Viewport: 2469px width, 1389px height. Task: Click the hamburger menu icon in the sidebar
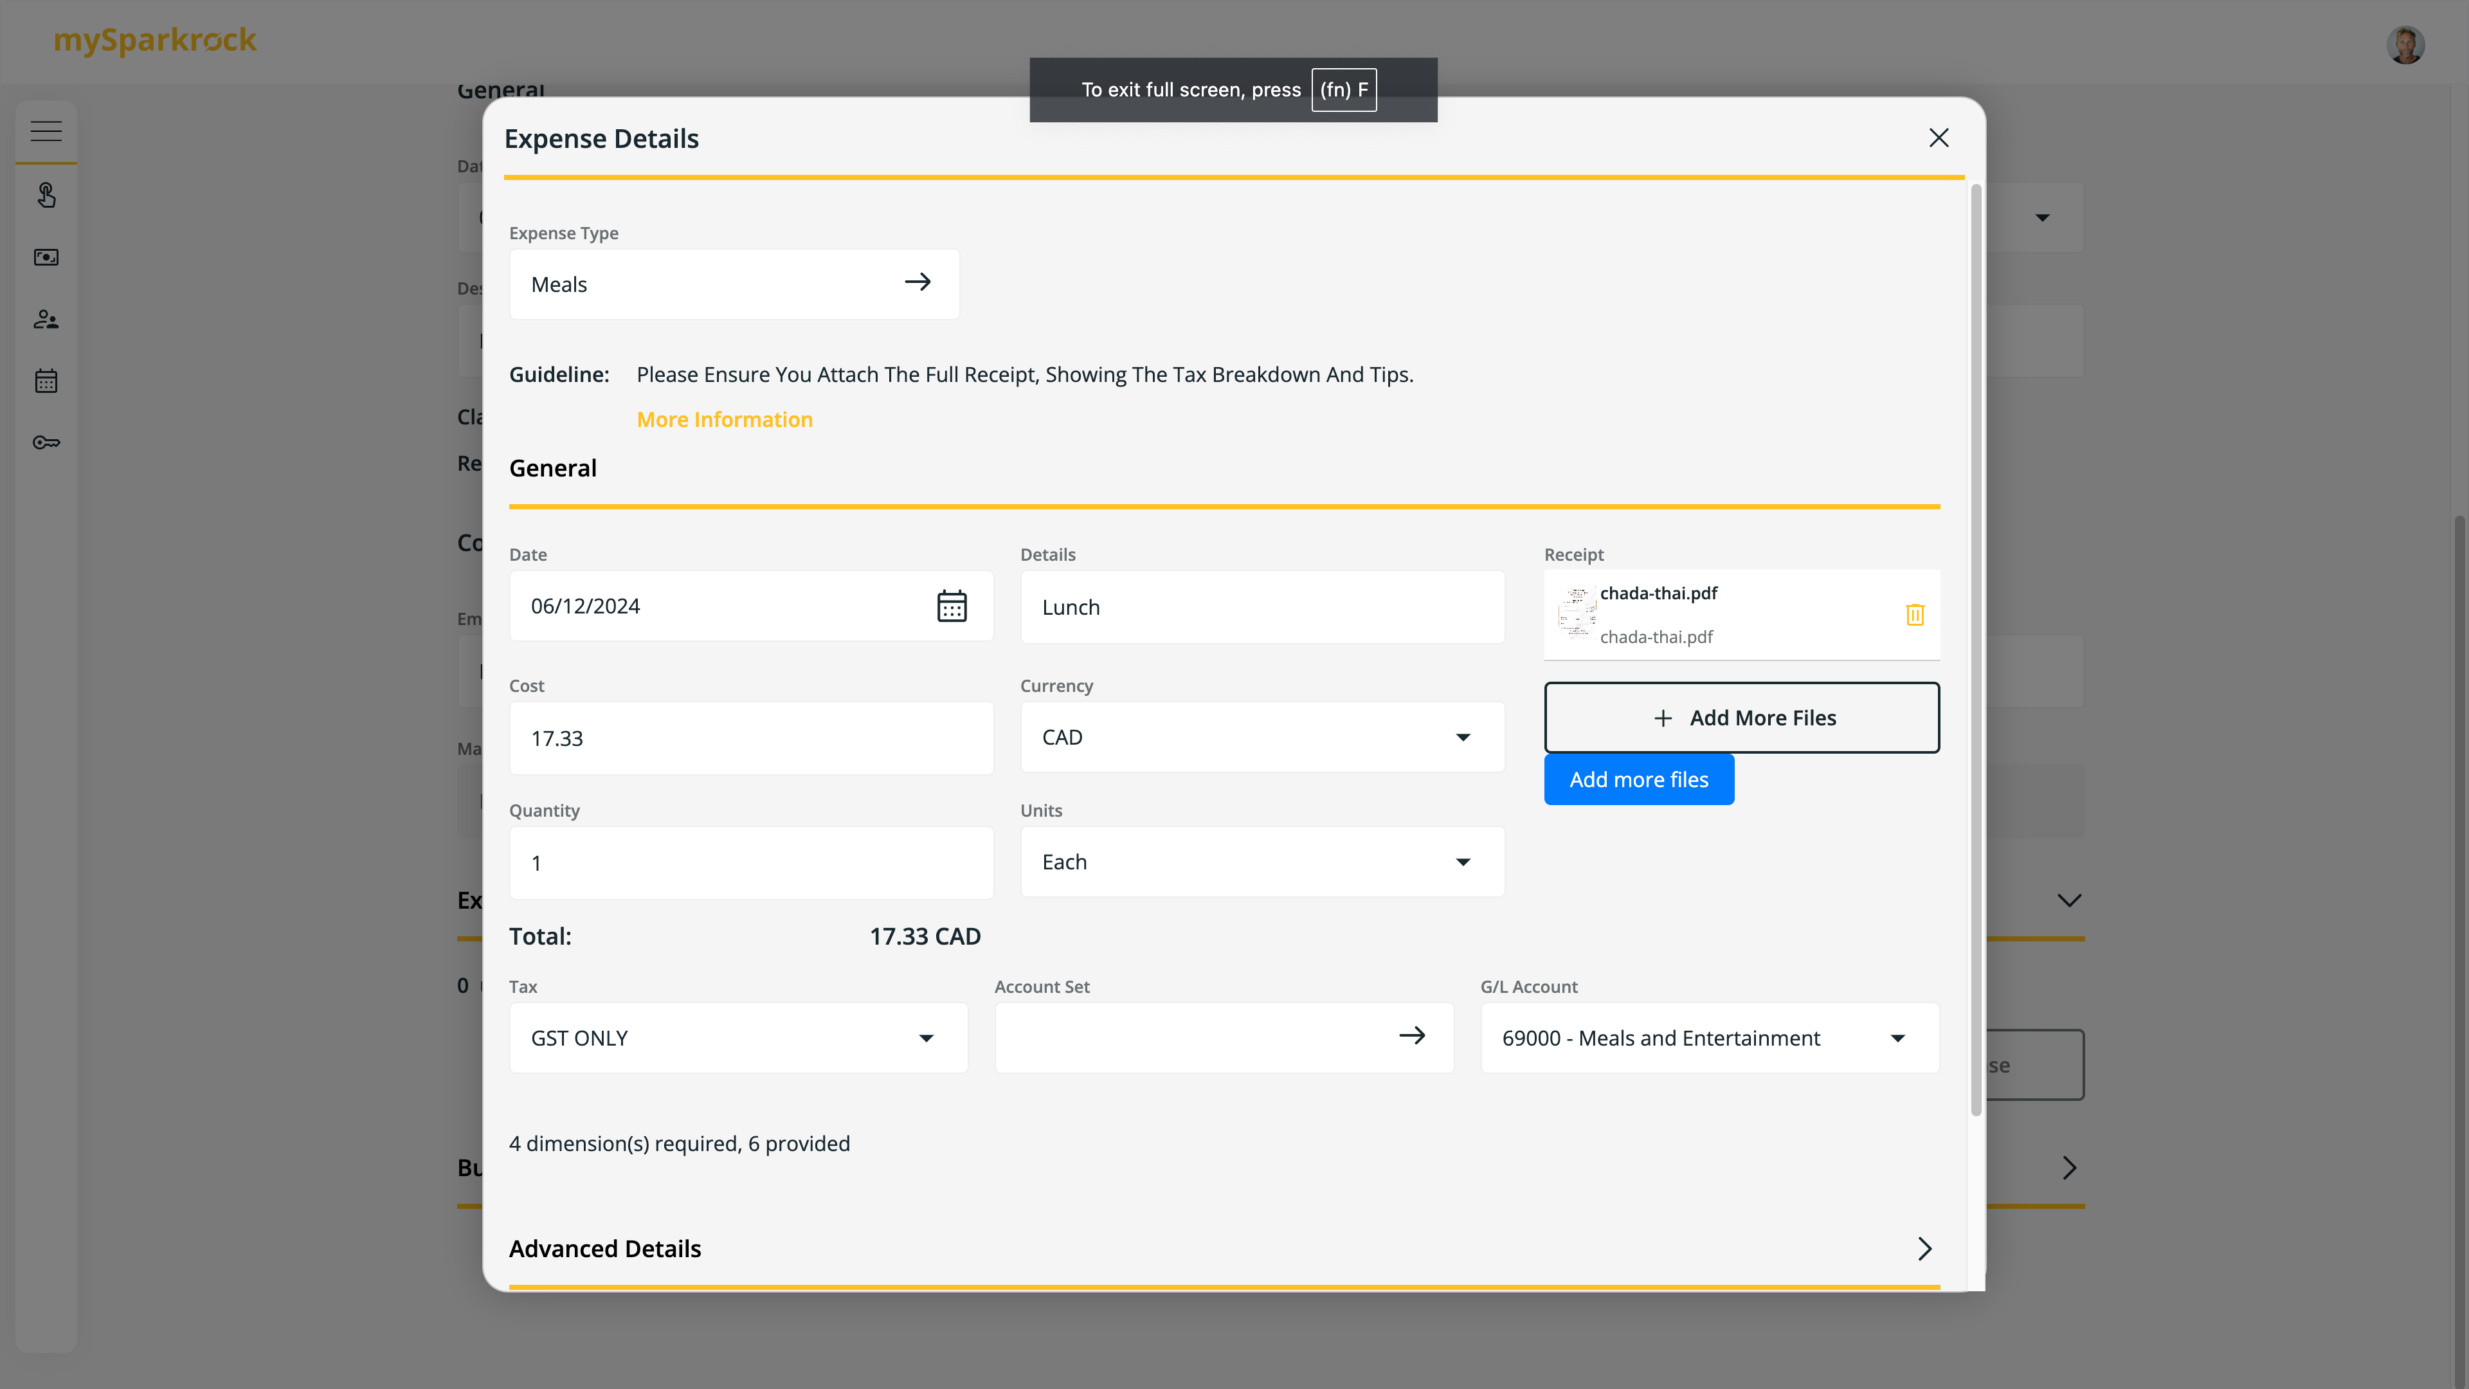point(46,131)
